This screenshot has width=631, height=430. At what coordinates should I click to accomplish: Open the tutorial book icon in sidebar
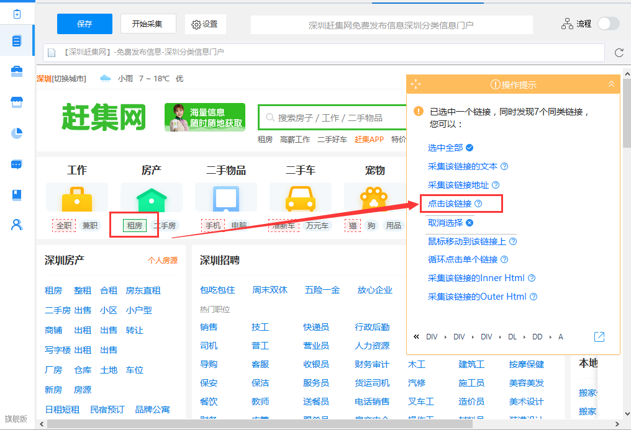pyautogui.click(x=17, y=195)
